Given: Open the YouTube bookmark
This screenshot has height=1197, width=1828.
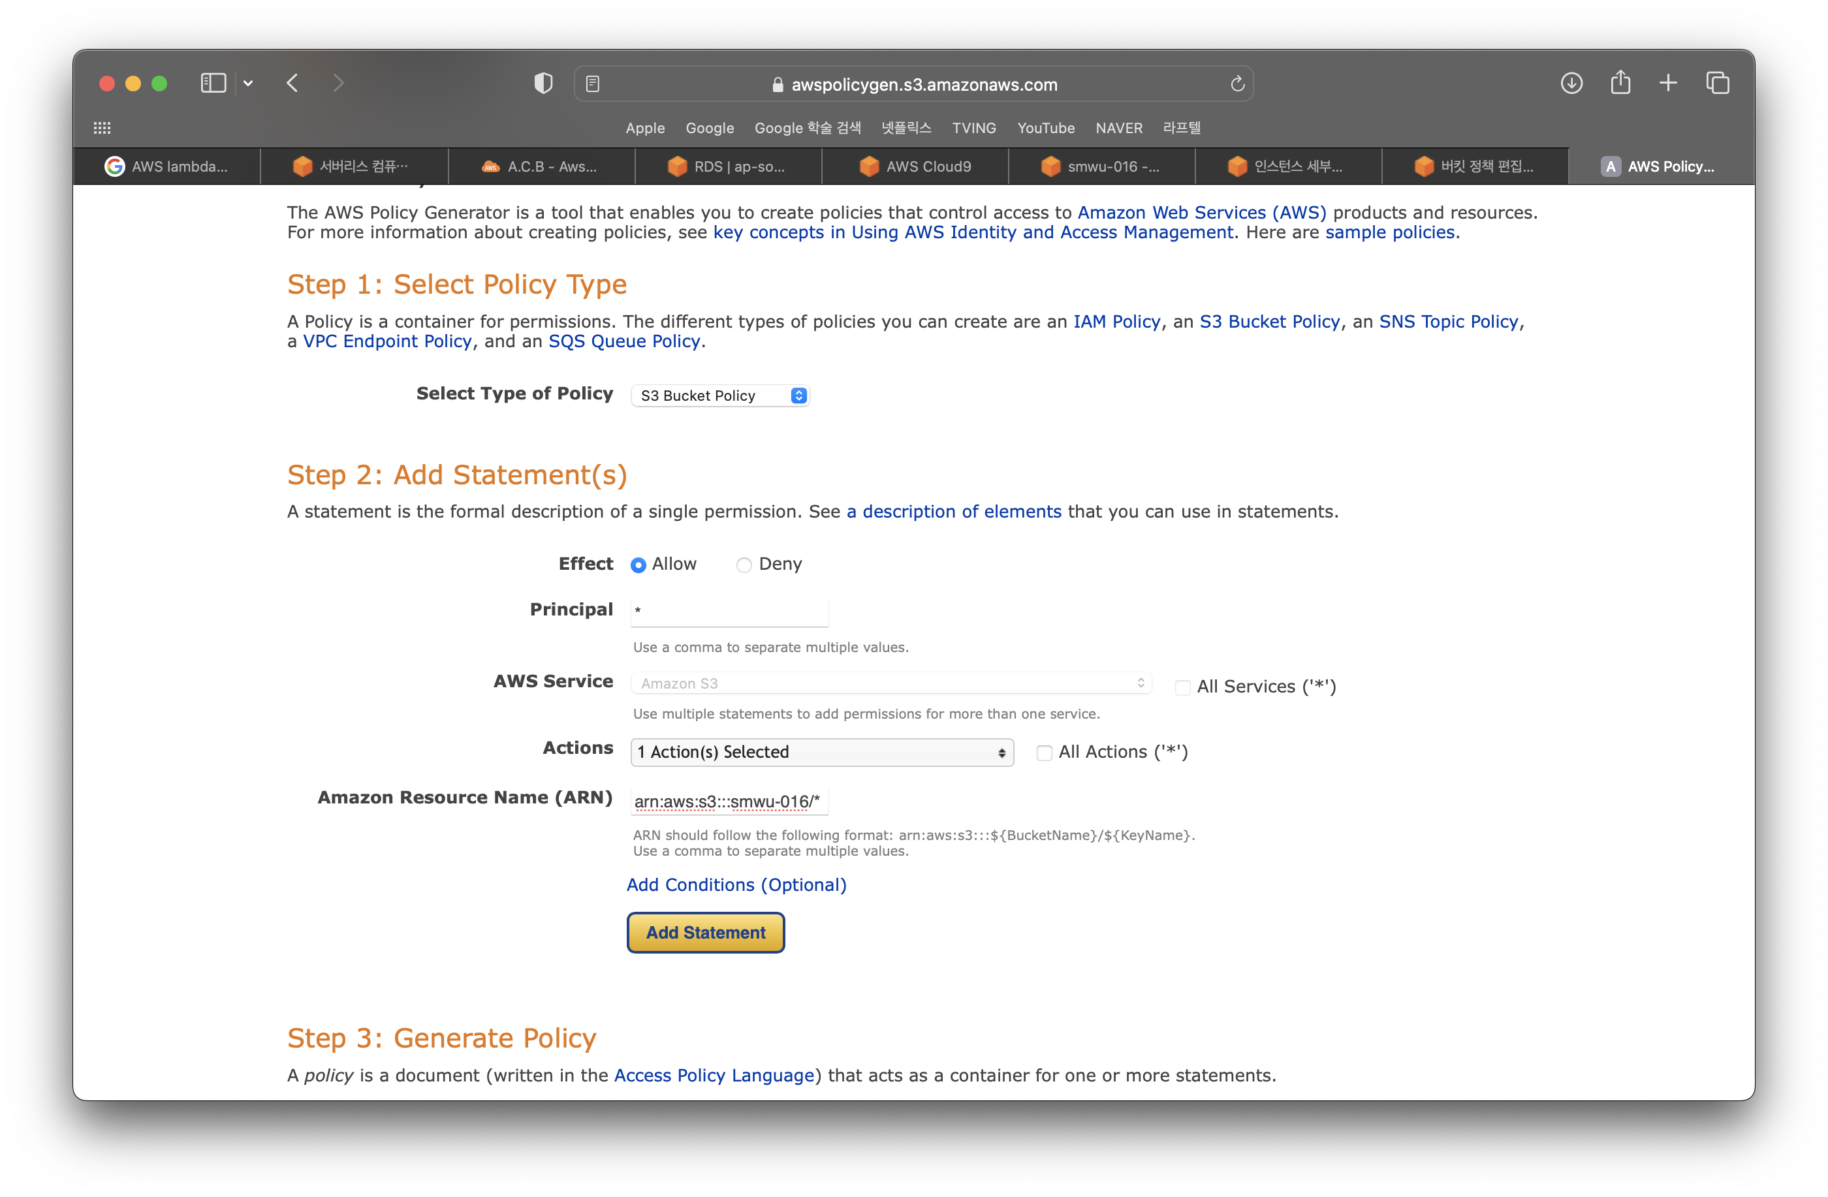Looking at the screenshot, I should coord(1045,128).
